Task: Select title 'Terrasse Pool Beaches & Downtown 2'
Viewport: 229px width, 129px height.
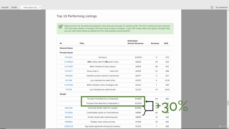Action: tap(103, 103)
